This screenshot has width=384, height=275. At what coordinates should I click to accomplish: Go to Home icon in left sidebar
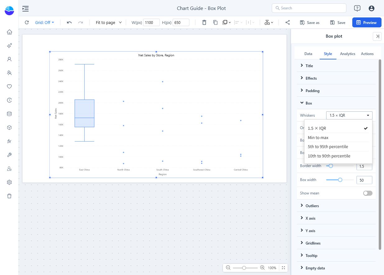point(9,32)
